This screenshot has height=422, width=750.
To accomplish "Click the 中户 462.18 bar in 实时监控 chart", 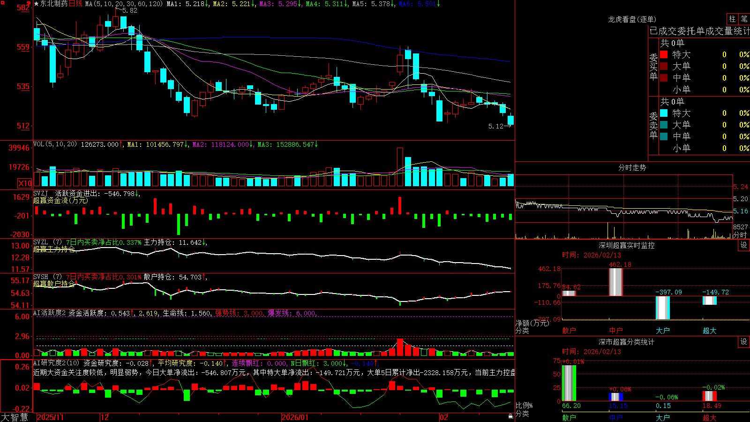I will (x=616, y=282).
